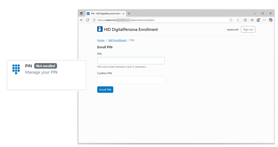Click the browser profile avatar
Image resolution: width=278 pixels, height=147 pixels.
pyautogui.click(x=258, y=20)
